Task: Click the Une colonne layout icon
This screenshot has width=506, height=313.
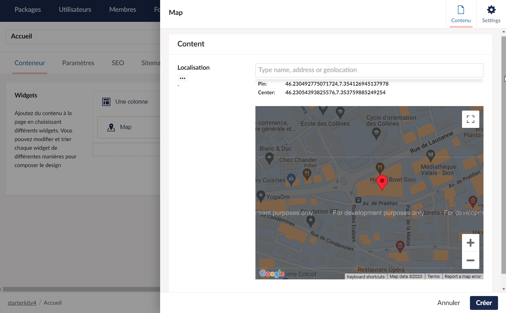Action: (106, 102)
